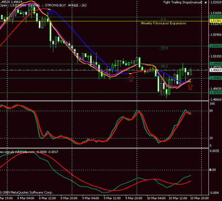Click the 0.0035 value on MACD scale
Viewport: 222px width, 201px height.
point(214,151)
